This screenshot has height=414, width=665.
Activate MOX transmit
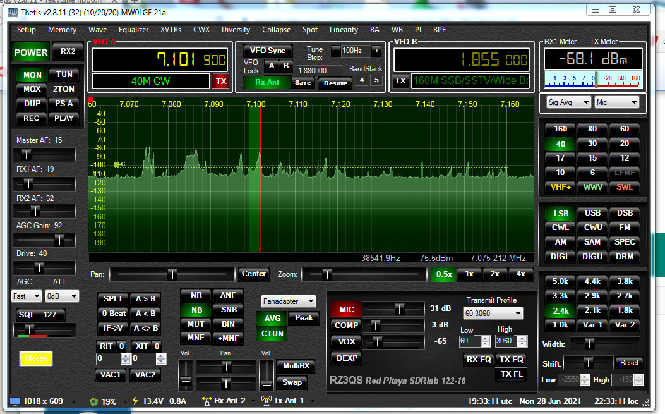point(32,89)
